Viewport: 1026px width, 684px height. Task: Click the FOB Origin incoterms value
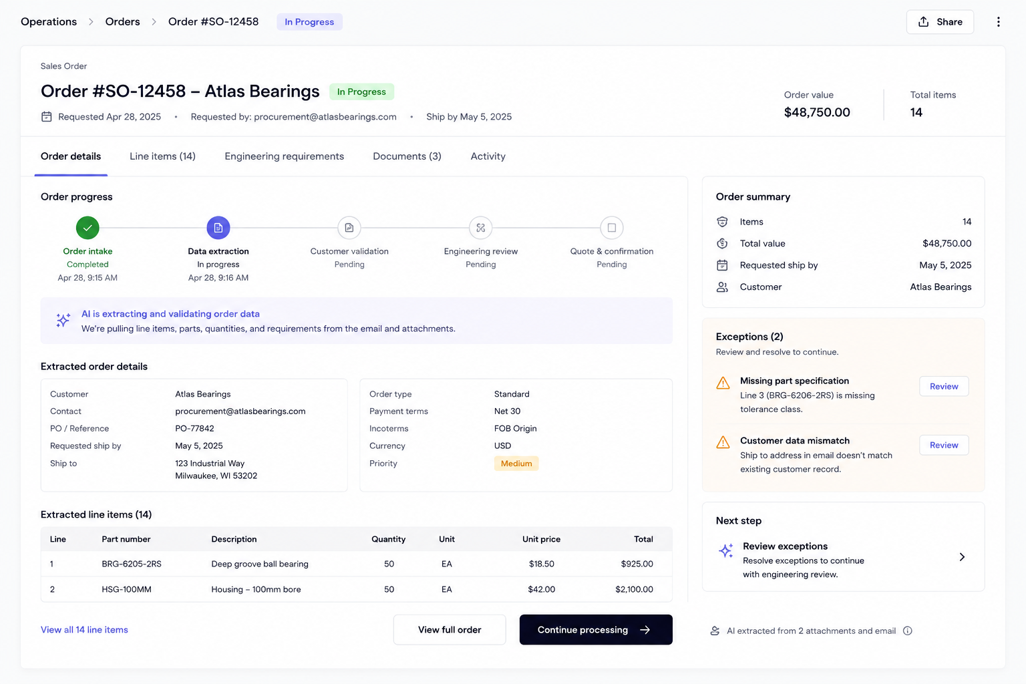515,429
